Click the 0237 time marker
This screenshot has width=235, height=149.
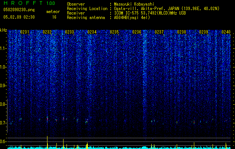(159, 32)
